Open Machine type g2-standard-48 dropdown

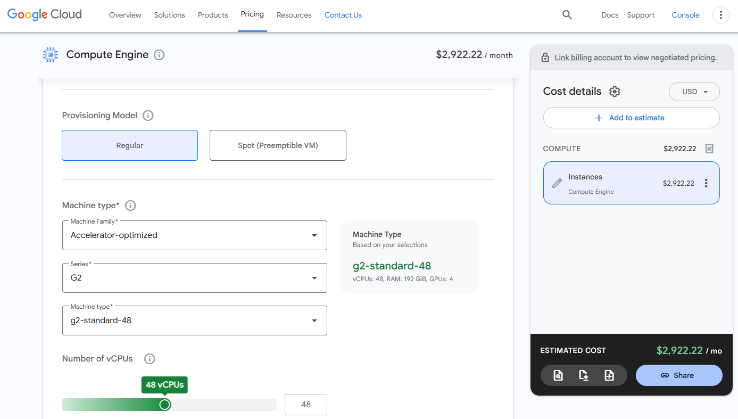(x=195, y=321)
